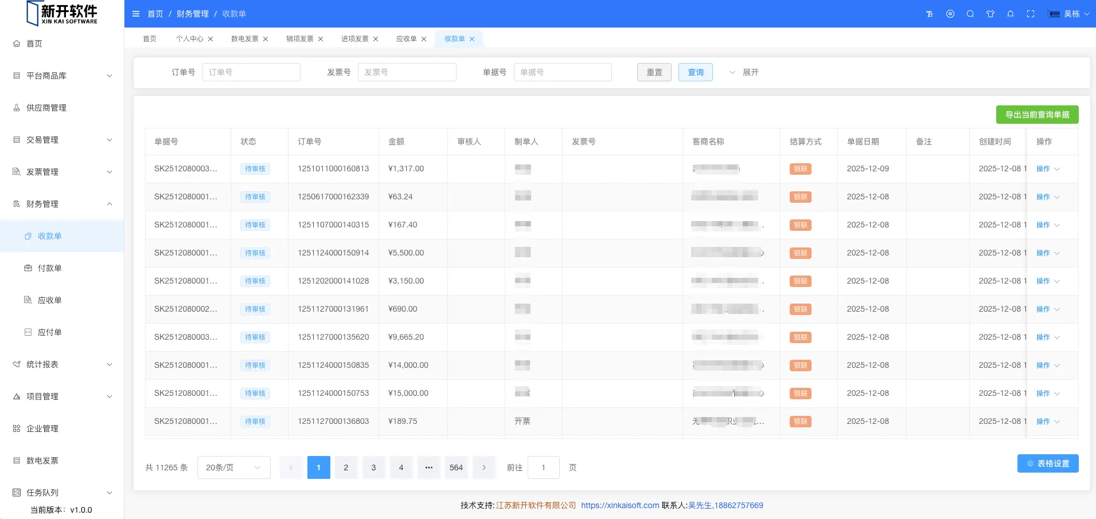Click the language switch icon

[950, 14]
